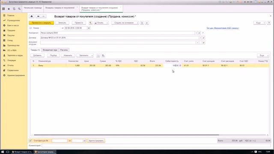Click the Провести button
Image resolution: width=274 pixels, height=154 pixels.
tap(79, 23)
